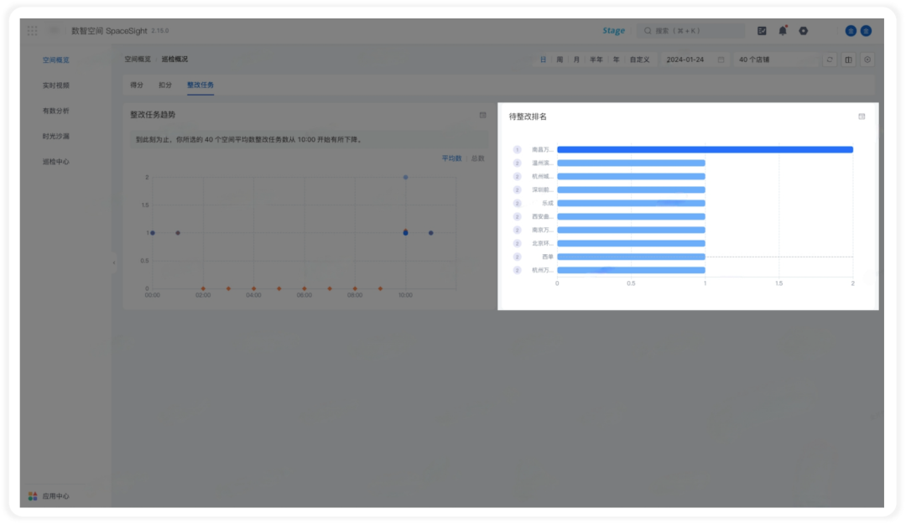
Task: Go to 有数分析 in sidebar
Action: 55,111
